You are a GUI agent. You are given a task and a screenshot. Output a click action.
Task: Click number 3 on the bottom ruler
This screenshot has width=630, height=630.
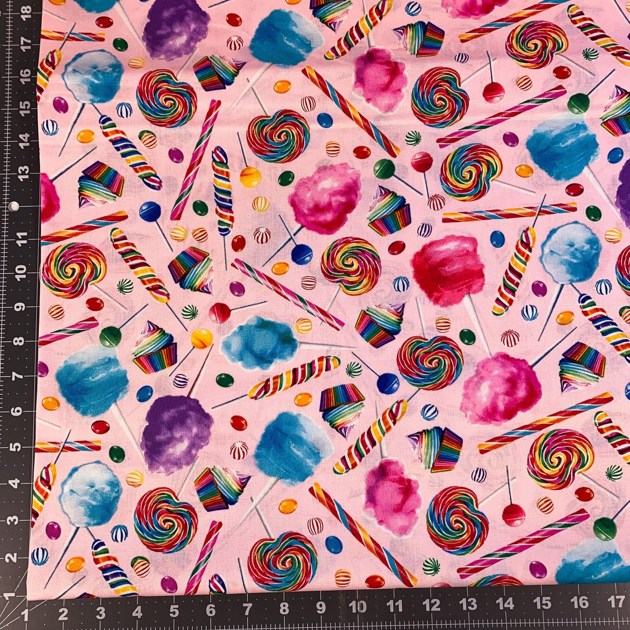[x=101, y=613]
